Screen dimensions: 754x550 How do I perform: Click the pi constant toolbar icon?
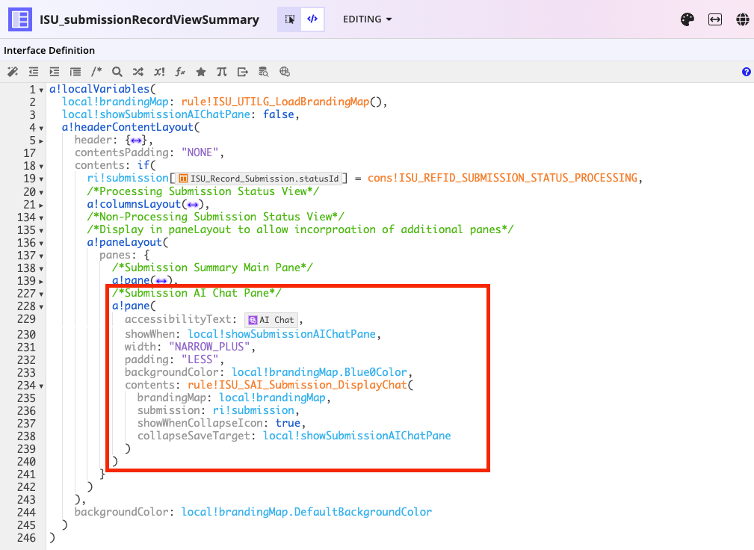tap(222, 72)
